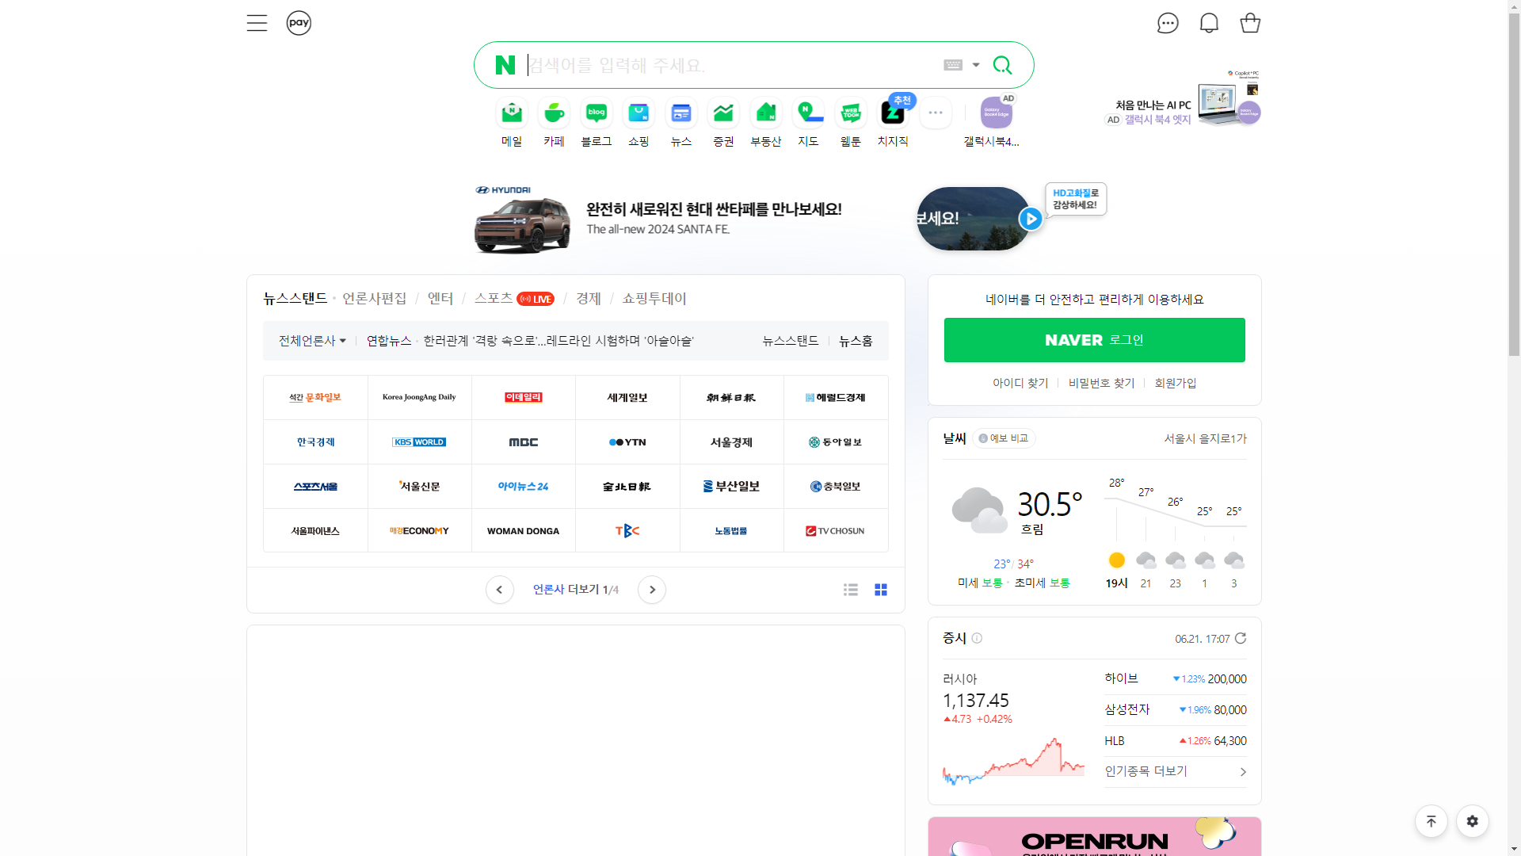
Task: Click the NAVER 로그인 button
Action: (x=1094, y=340)
